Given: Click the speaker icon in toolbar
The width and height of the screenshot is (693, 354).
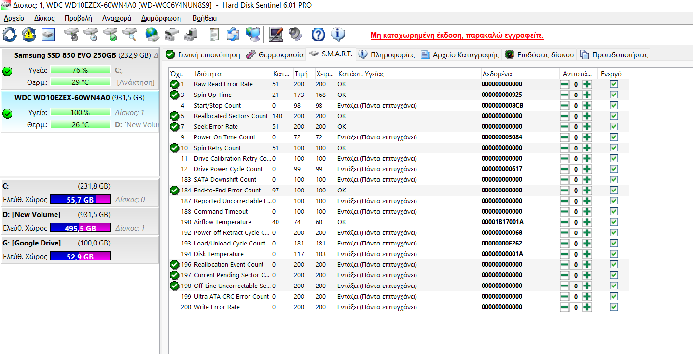Looking at the screenshot, I should [x=295, y=35].
